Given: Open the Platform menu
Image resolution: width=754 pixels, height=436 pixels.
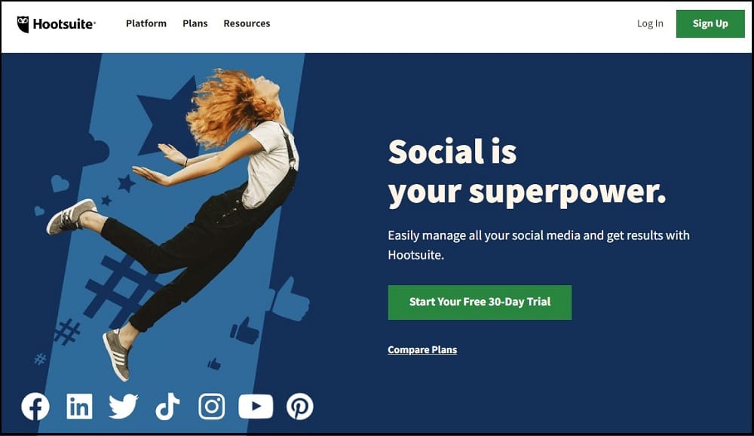Looking at the screenshot, I should tap(146, 23).
